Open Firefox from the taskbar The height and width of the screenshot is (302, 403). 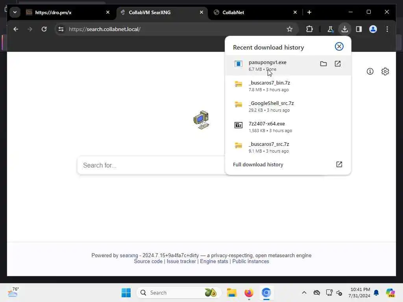[x=249, y=293]
